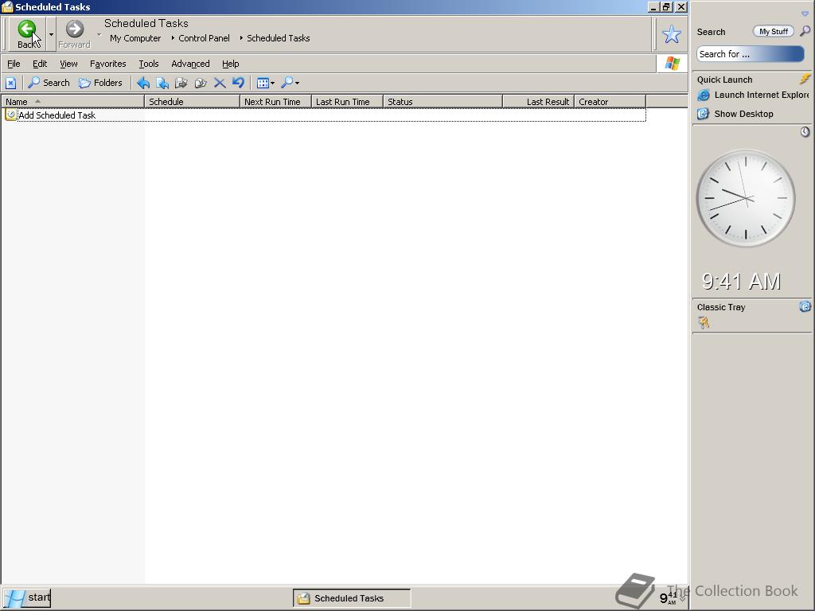Open the Forward history dropdown arrow

(x=99, y=34)
